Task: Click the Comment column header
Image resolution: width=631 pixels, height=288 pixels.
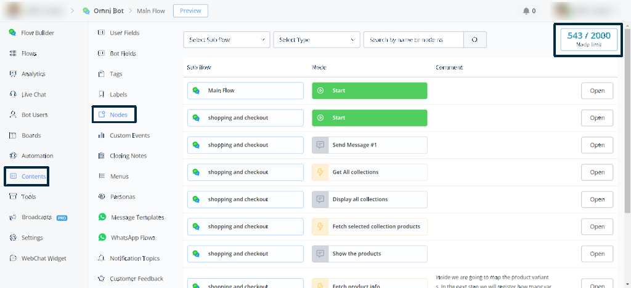Action: tap(449, 68)
